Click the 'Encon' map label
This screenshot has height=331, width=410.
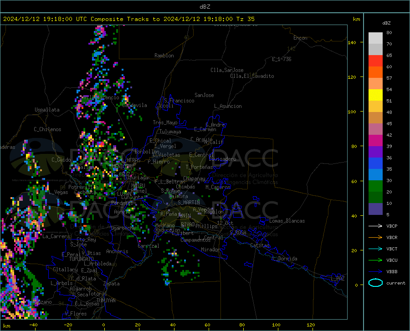point(300,38)
